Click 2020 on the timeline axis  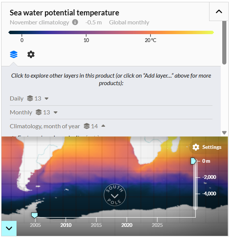coord(127,225)
